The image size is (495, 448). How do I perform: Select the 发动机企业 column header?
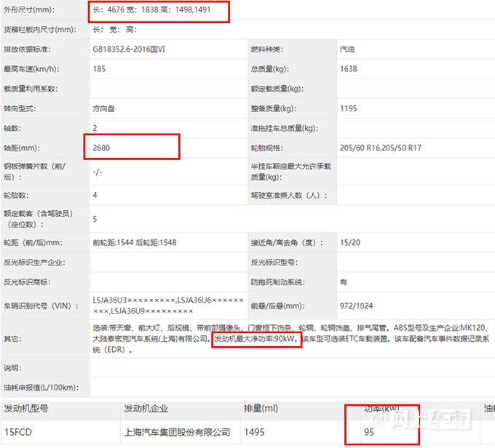[x=146, y=409]
